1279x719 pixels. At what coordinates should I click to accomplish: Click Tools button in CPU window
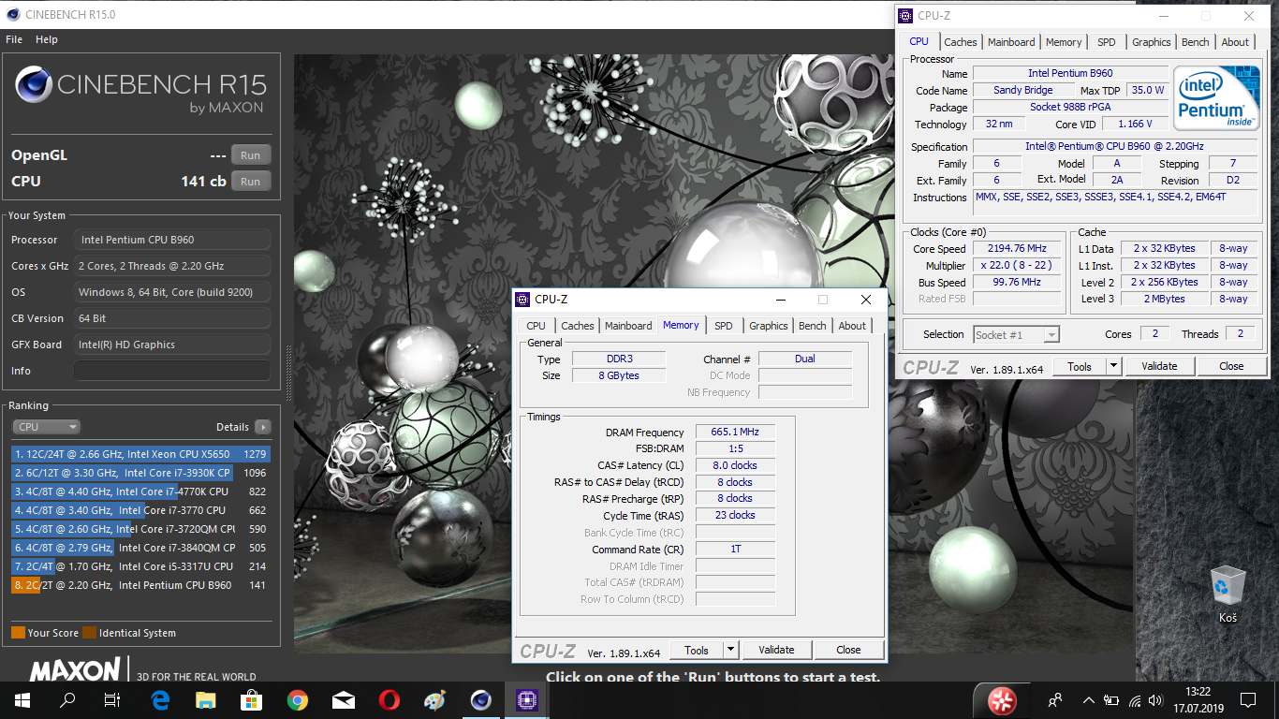1080,366
